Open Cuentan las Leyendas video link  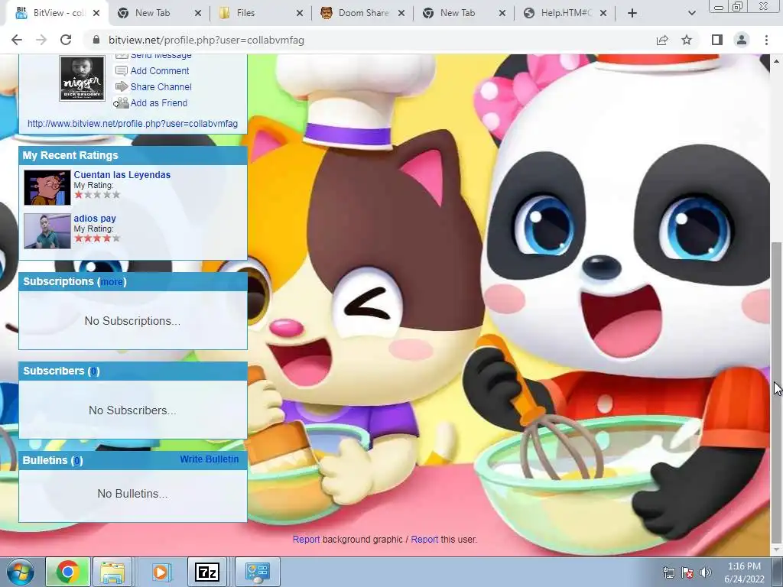coord(122,175)
